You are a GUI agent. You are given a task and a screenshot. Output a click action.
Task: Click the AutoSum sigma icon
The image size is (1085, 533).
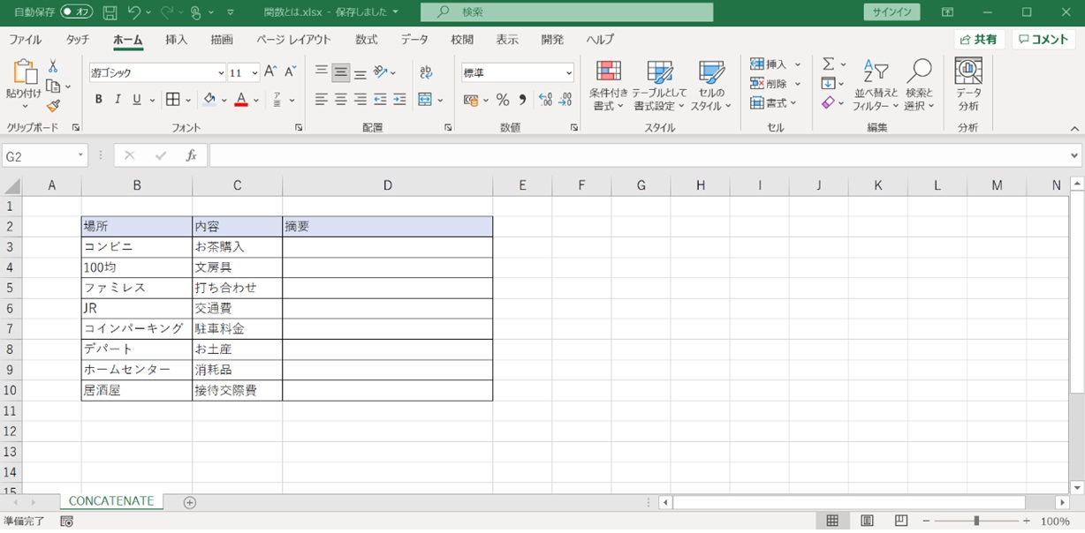click(x=828, y=64)
